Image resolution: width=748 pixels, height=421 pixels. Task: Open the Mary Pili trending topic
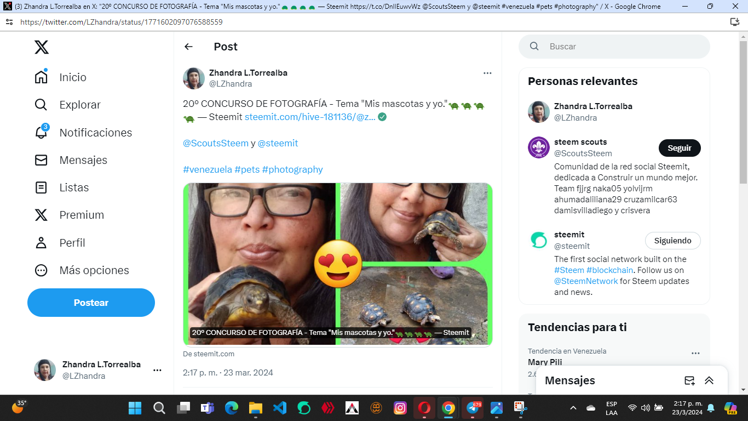point(545,362)
